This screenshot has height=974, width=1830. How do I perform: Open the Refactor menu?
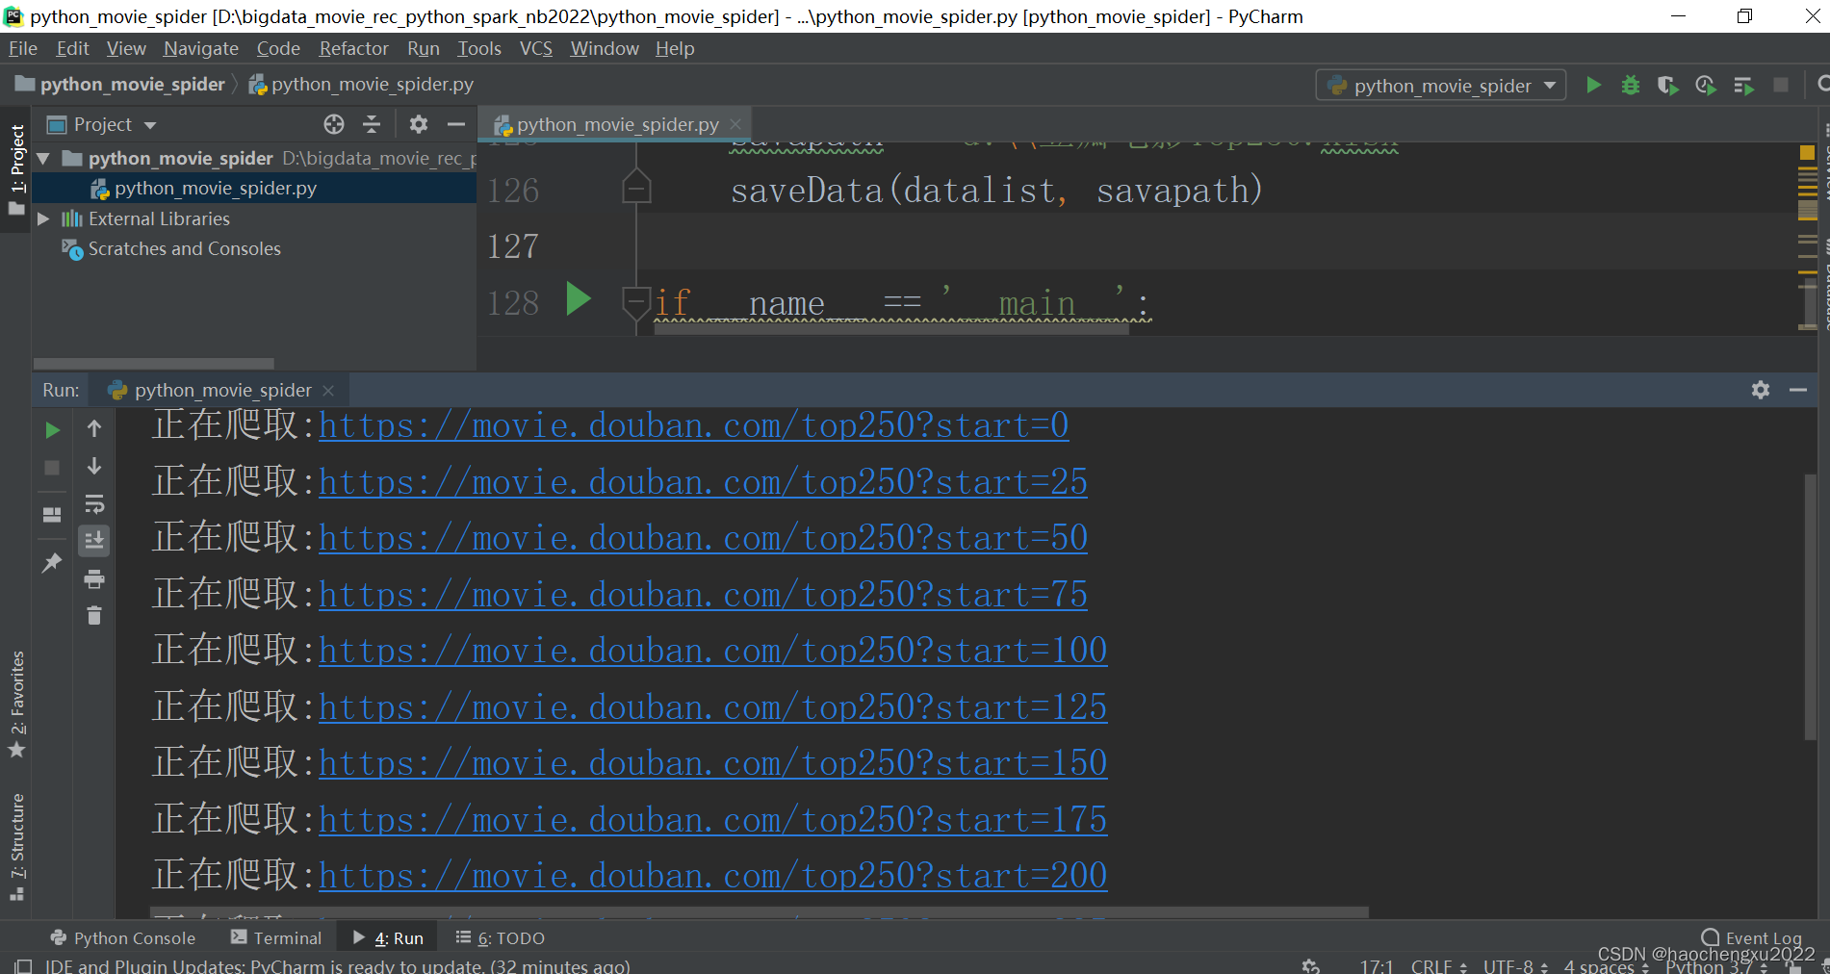coord(353,48)
